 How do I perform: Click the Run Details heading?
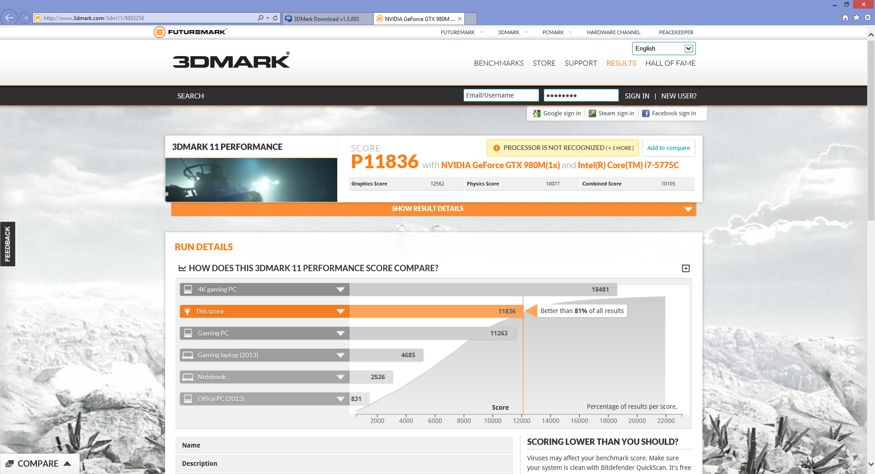tap(204, 247)
